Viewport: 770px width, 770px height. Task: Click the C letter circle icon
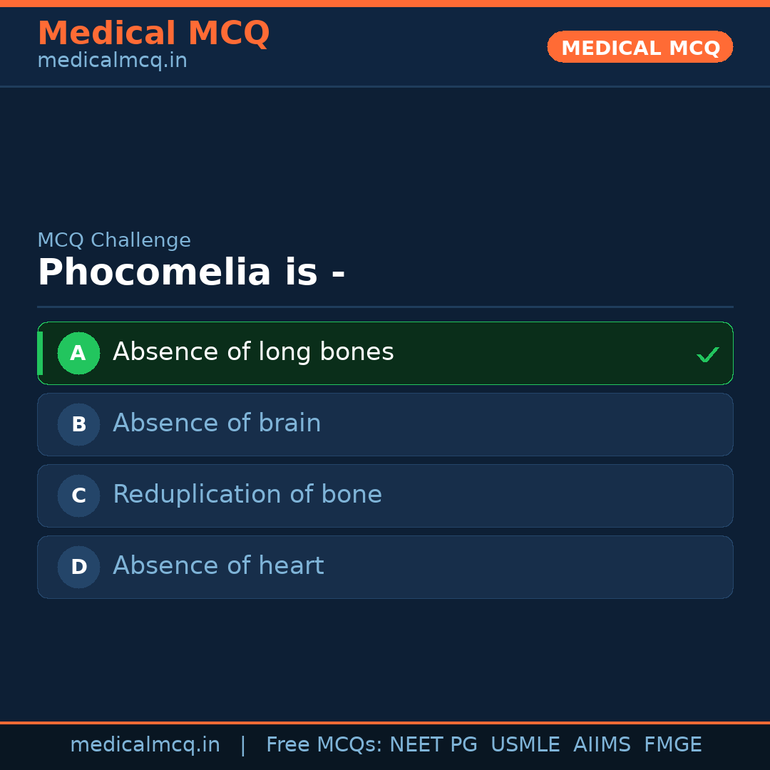(78, 496)
